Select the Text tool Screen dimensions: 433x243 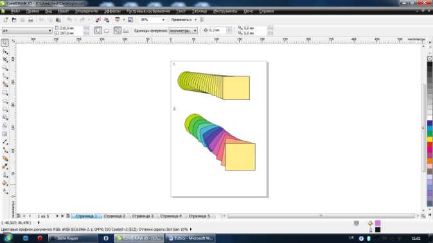coord(4,126)
